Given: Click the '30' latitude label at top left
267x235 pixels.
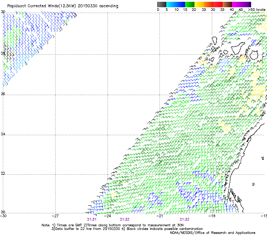Looking at the screenshot, I should pyautogui.click(x=3, y=12).
